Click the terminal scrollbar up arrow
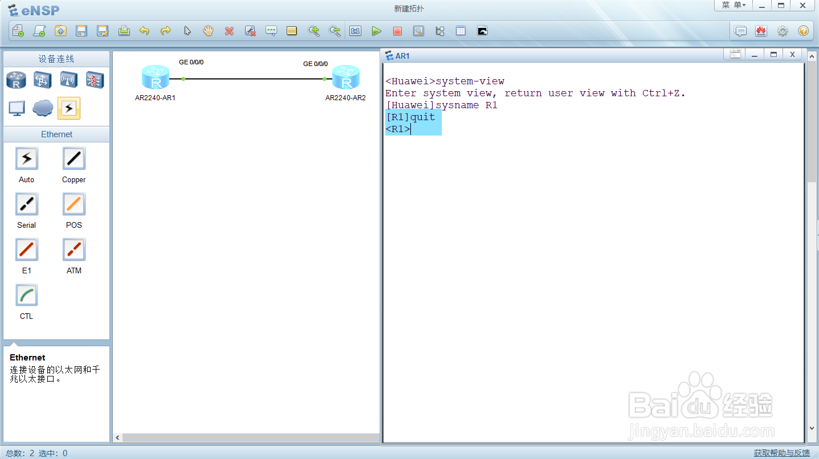 click(x=812, y=56)
